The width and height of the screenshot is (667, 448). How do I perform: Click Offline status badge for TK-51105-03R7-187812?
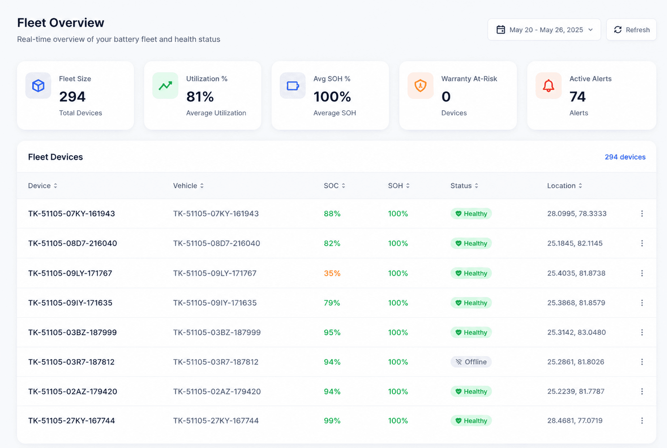(x=471, y=362)
